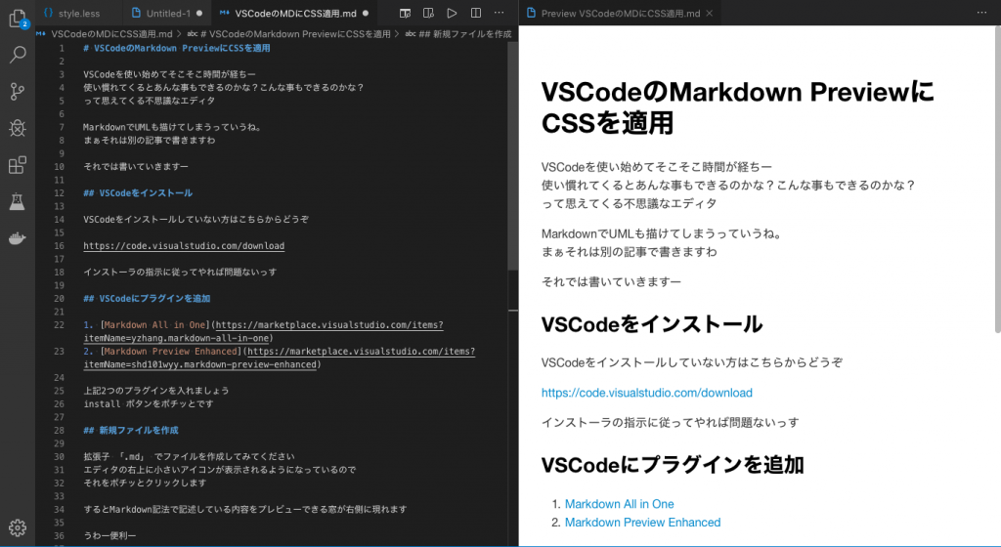Open the Markdown Preview Enhanced link
1001x547 pixels.
coord(643,523)
